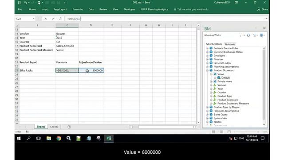284x160 pixels.
Task: Click the touch/mouse mode icon
Action: (39, 3)
